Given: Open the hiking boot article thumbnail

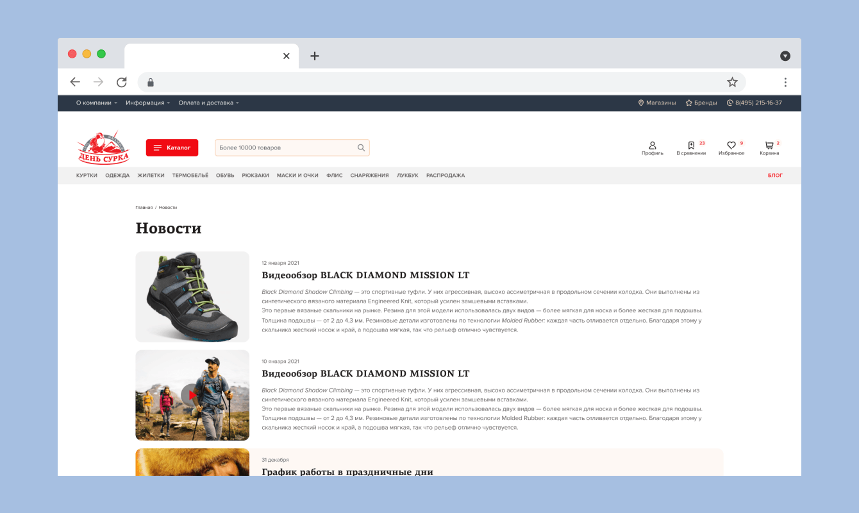Looking at the screenshot, I should point(192,297).
